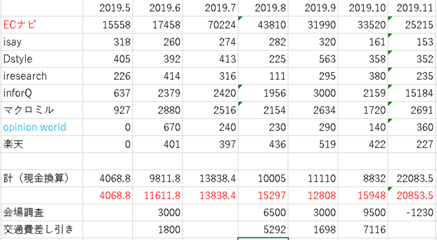Select the cell containing 31990
The width and height of the screenshot is (437, 240).
313,25
